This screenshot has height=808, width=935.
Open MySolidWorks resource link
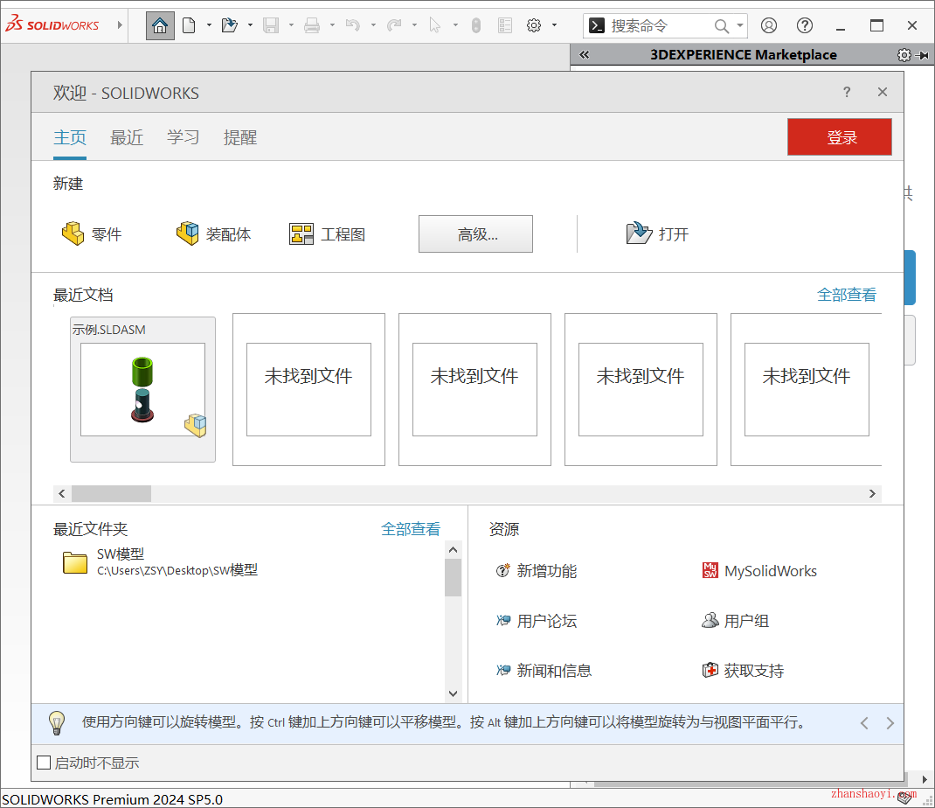(x=759, y=571)
